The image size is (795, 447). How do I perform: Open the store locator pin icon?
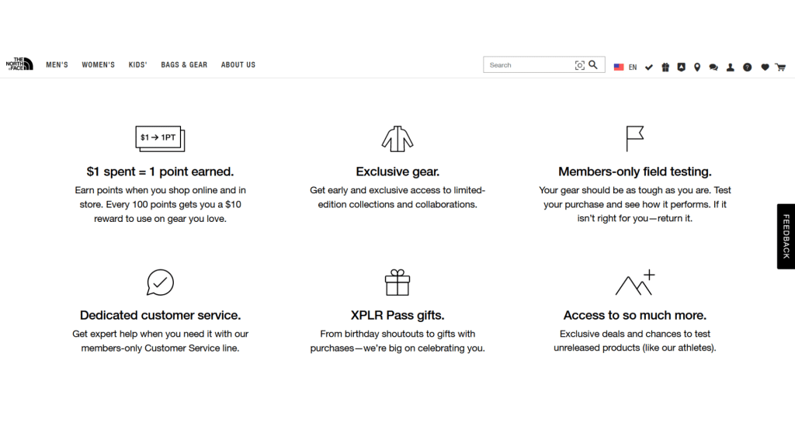[x=697, y=67]
